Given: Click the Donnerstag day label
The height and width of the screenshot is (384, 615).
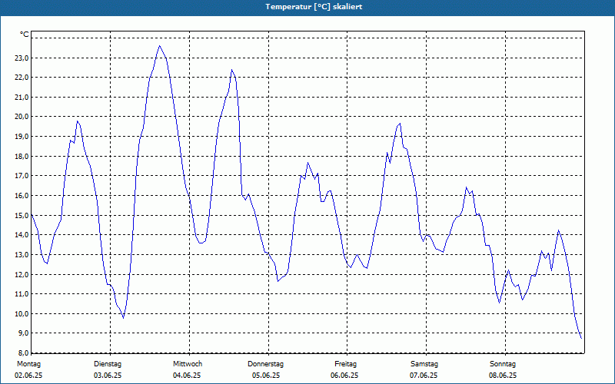Looking at the screenshot, I should click(265, 364).
